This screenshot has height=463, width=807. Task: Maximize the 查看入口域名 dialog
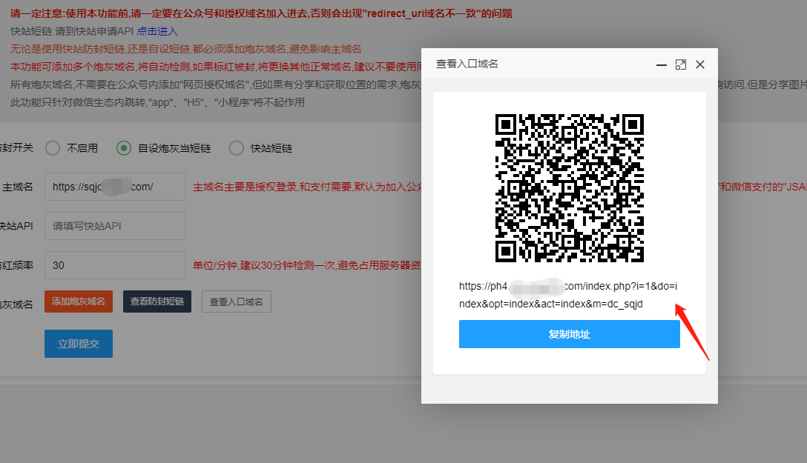coord(680,64)
